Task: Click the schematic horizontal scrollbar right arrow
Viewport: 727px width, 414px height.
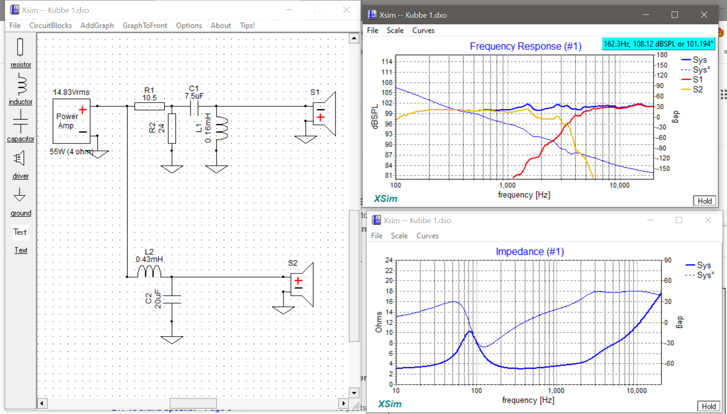Action: pos(344,403)
